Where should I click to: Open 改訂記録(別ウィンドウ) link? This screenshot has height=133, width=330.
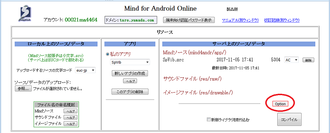coord(281,20)
